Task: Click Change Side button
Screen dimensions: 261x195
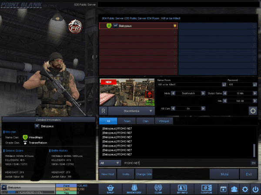Action: [x=144, y=174]
